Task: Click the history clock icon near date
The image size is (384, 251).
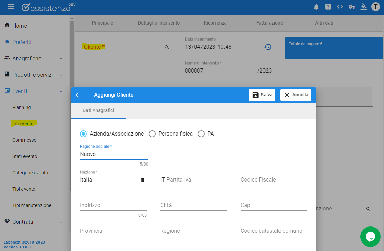Action: [268, 47]
